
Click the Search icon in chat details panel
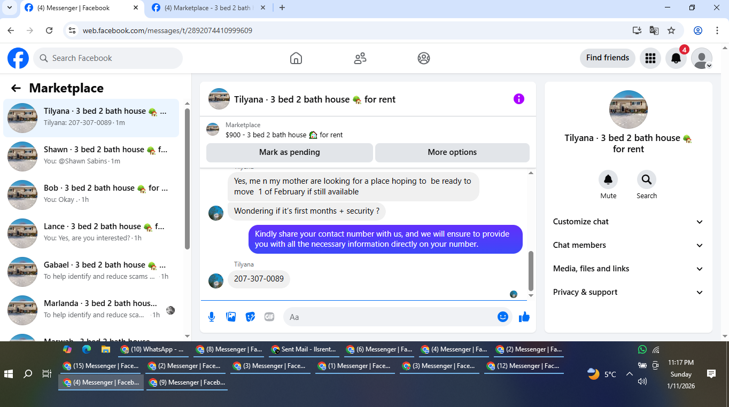tap(647, 179)
